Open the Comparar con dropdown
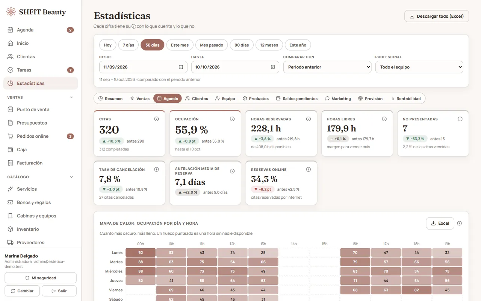The image size is (481, 301). [x=327, y=67]
